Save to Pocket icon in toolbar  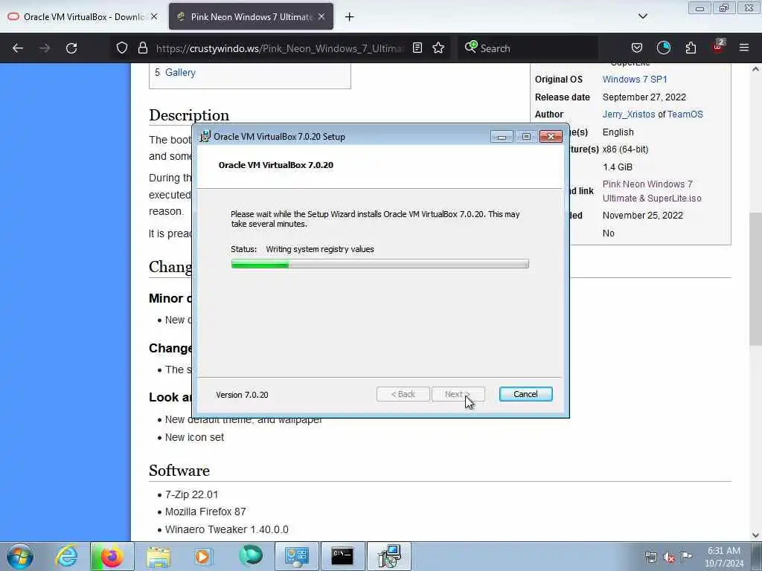pyautogui.click(x=637, y=48)
